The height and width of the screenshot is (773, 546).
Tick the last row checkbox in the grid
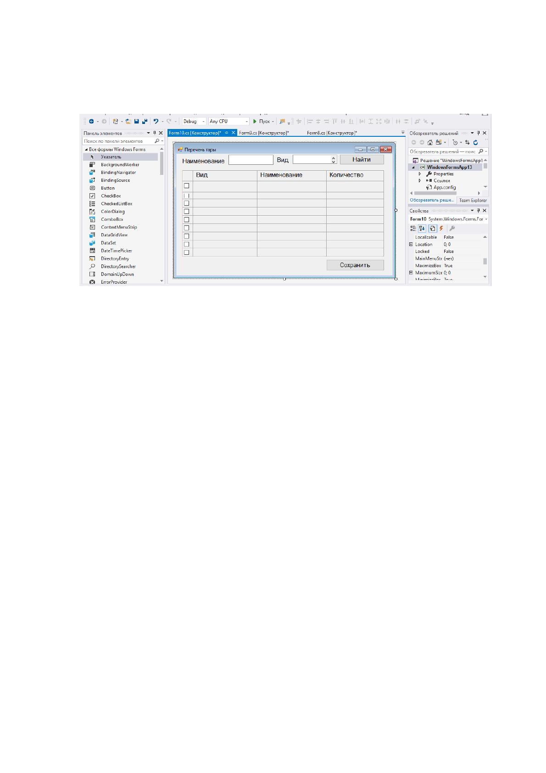click(x=187, y=252)
